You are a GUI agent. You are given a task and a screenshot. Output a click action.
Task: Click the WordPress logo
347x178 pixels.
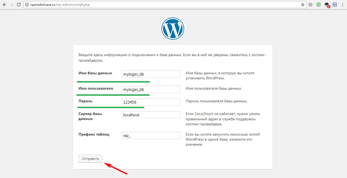tap(173, 28)
